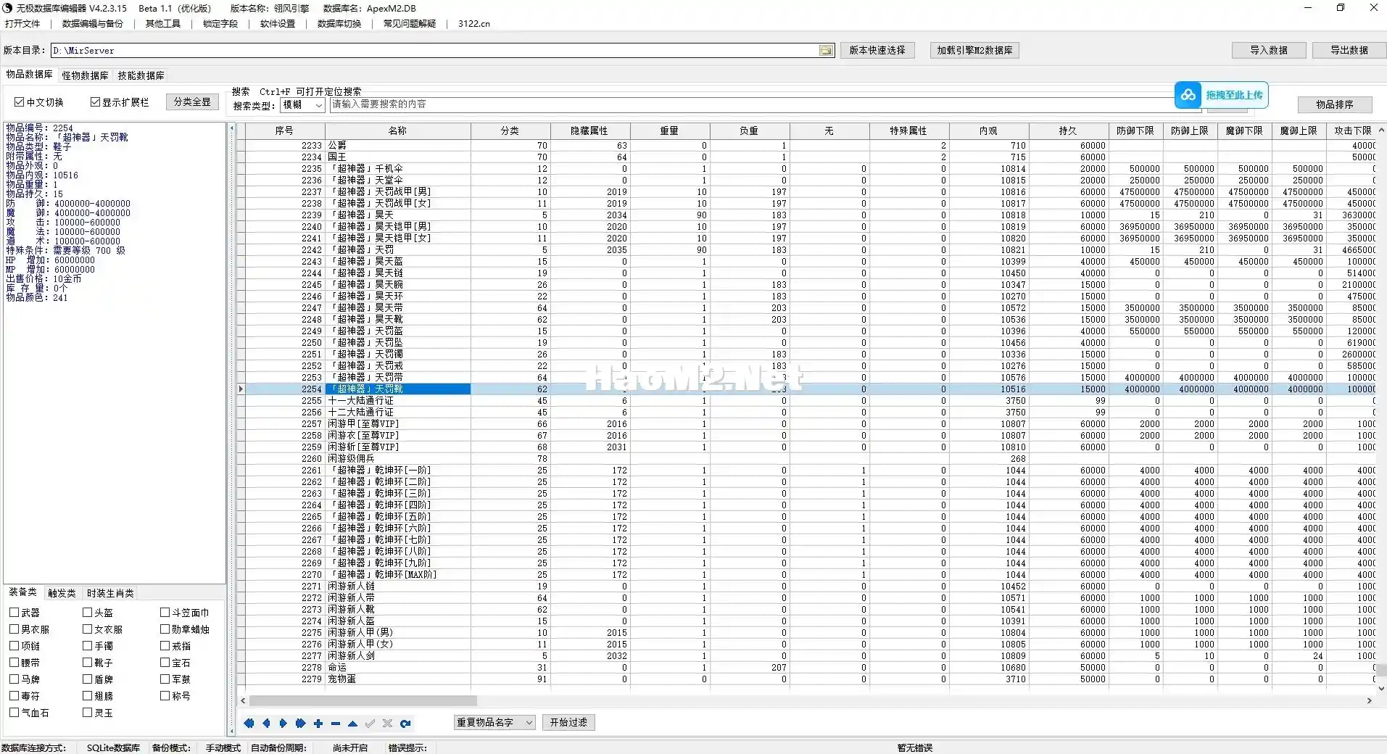Open the 常见问题解疑 menu
The height and width of the screenshot is (754, 1387).
pos(410,24)
